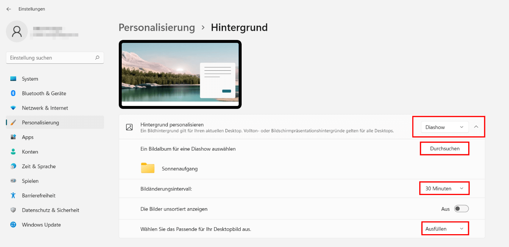This screenshot has width=509, height=247.
Task: Click the Konten person icon
Action: pos(13,152)
